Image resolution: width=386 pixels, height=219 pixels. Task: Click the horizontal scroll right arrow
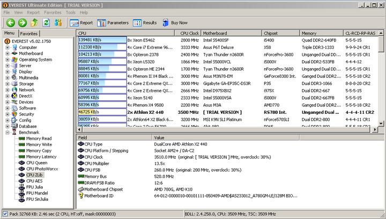click(375, 129)
